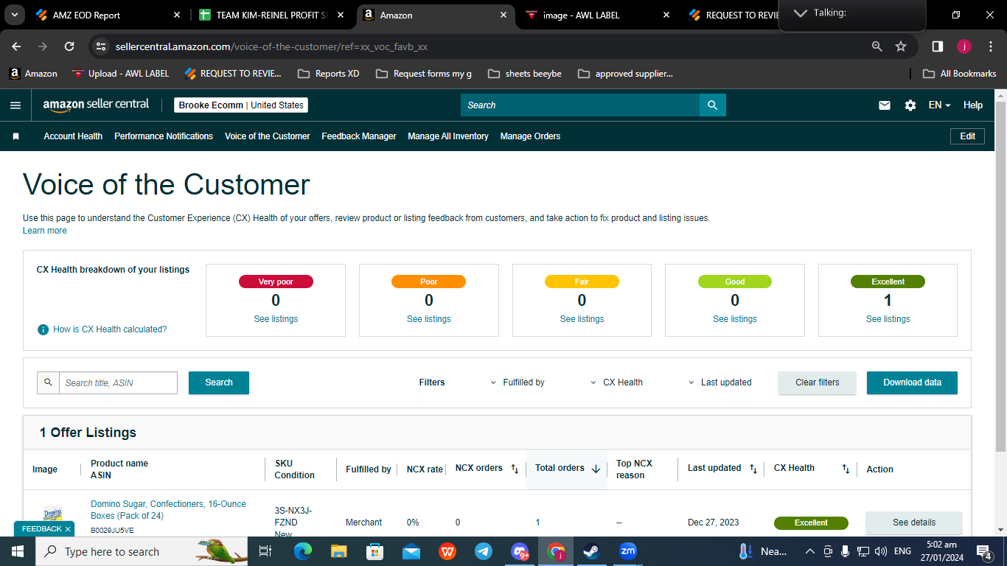The width and height of the screenshot is (1007, 566).
Task: Click See details for Domino Sugar listing
Action: [914, 523]
